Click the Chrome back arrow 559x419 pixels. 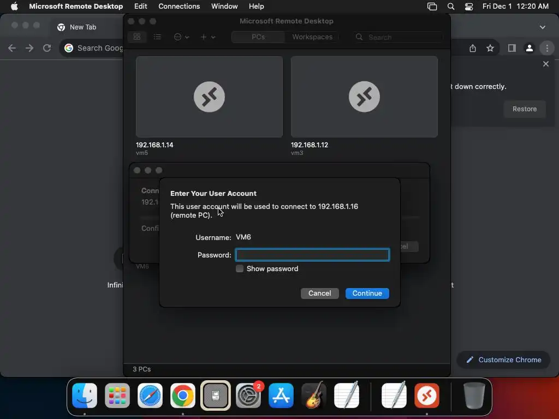(x=12, y=48)
